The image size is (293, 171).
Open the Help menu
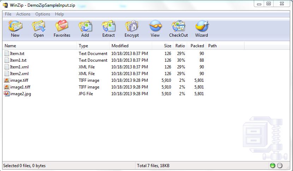point(59,14)
